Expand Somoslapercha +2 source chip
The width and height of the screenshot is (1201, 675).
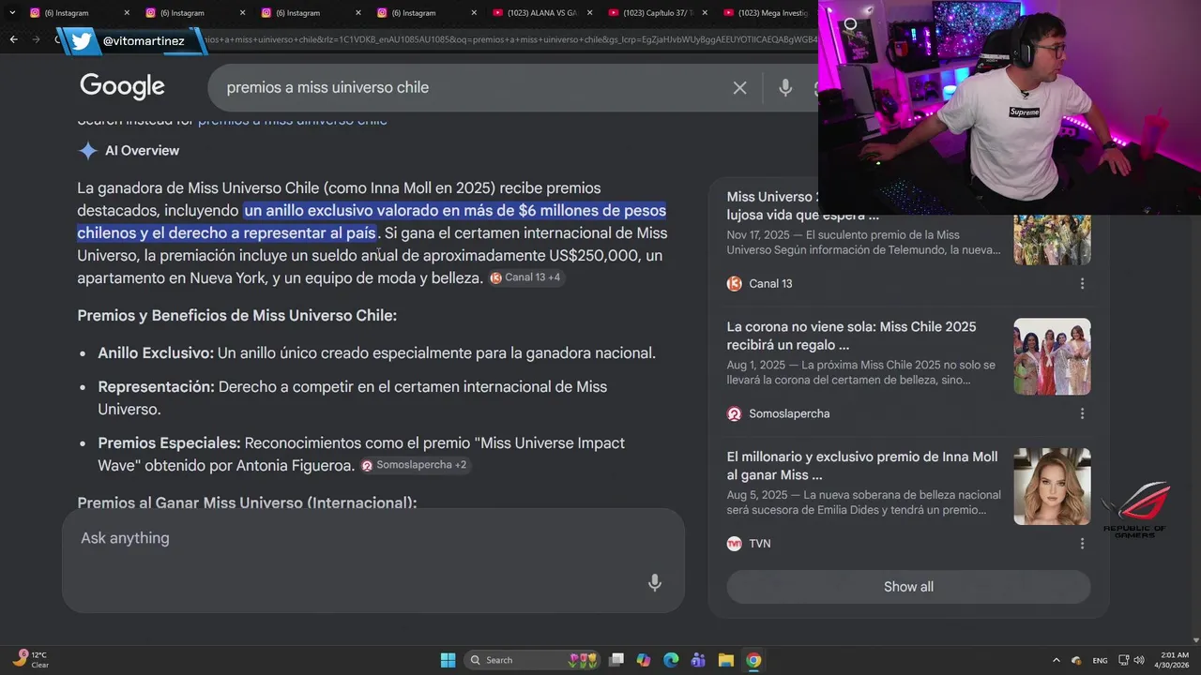[x=415, y=465]
